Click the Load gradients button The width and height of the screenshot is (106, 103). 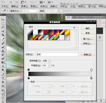click(x=88, y=39)
